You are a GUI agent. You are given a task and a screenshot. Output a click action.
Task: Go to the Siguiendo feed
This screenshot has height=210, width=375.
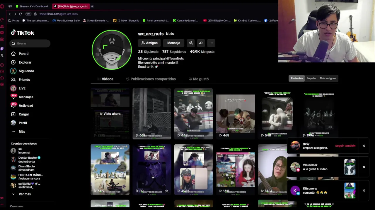pyautogui.click(x=22, y=71)
